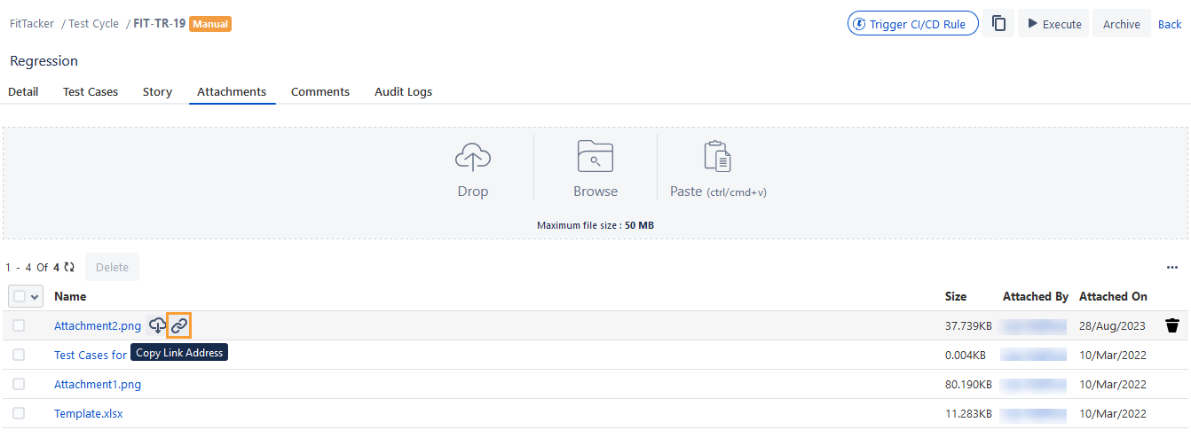Open the Attachment1.png file link
The image size is (1191, 438).
pos(98,384)
